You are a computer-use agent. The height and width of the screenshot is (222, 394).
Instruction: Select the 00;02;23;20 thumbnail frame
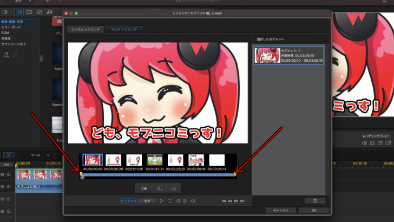175,160
